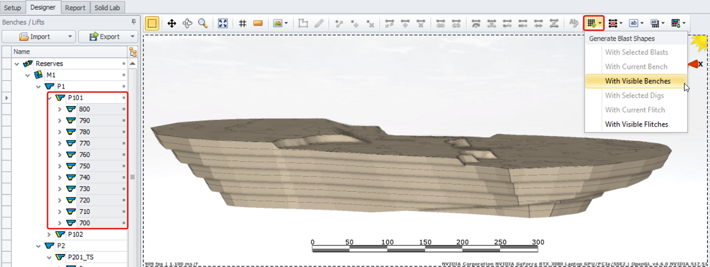Screen dimensions: 710x267
Task: Expand the P102 tree node
Action: point(49,234)
